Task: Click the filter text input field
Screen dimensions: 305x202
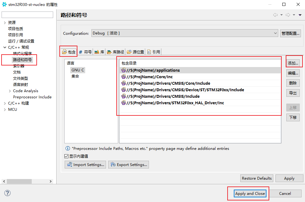Action: 27,15
